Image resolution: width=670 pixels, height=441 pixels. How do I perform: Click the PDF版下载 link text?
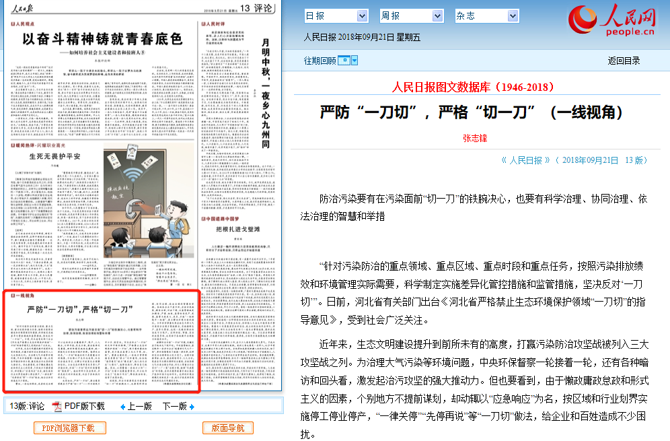point(85,406)
